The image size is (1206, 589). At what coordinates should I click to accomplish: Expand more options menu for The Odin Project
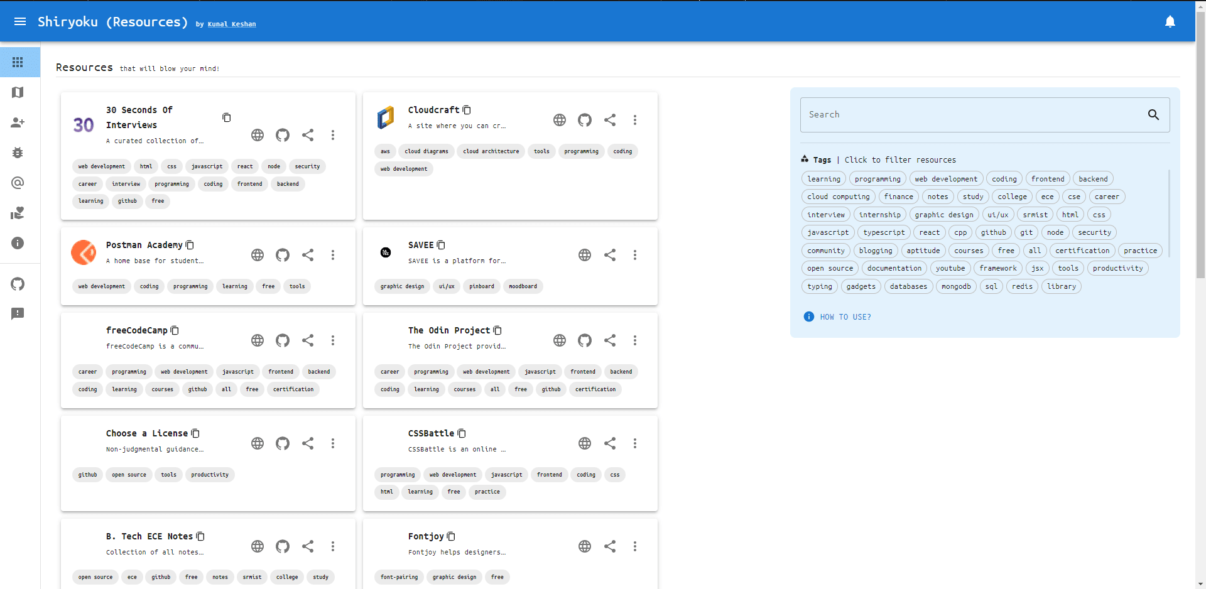point(635,340)
